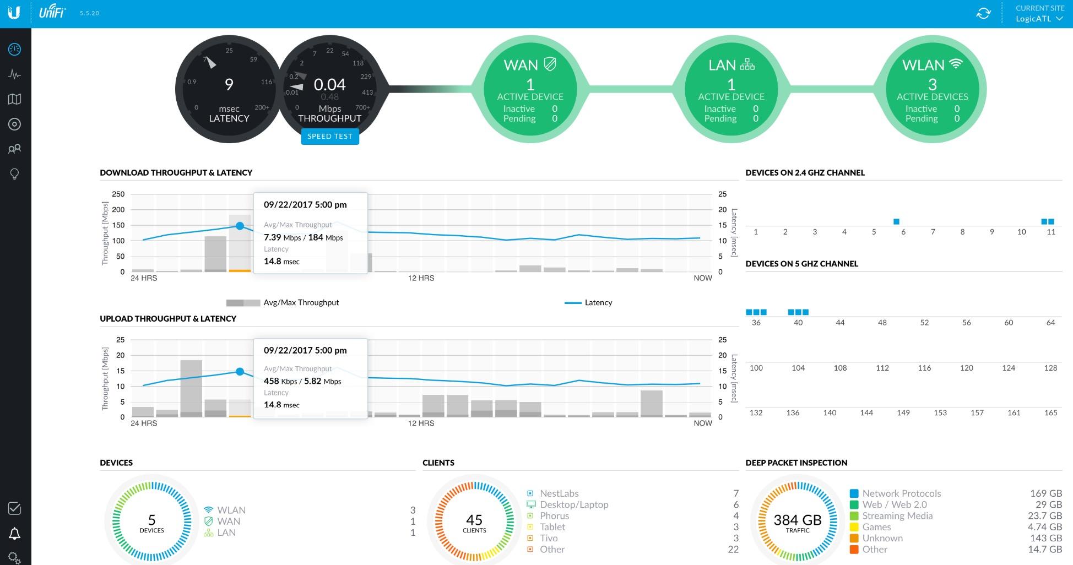Select the Clients icon in sidebar
This screenshot has height=565, width=1073.
(x=15, y=149)
